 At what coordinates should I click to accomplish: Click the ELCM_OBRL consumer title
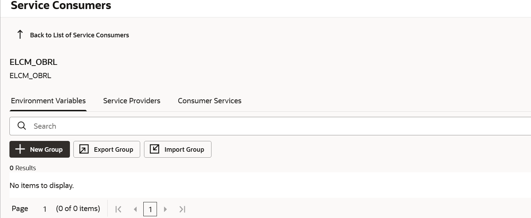33,62
